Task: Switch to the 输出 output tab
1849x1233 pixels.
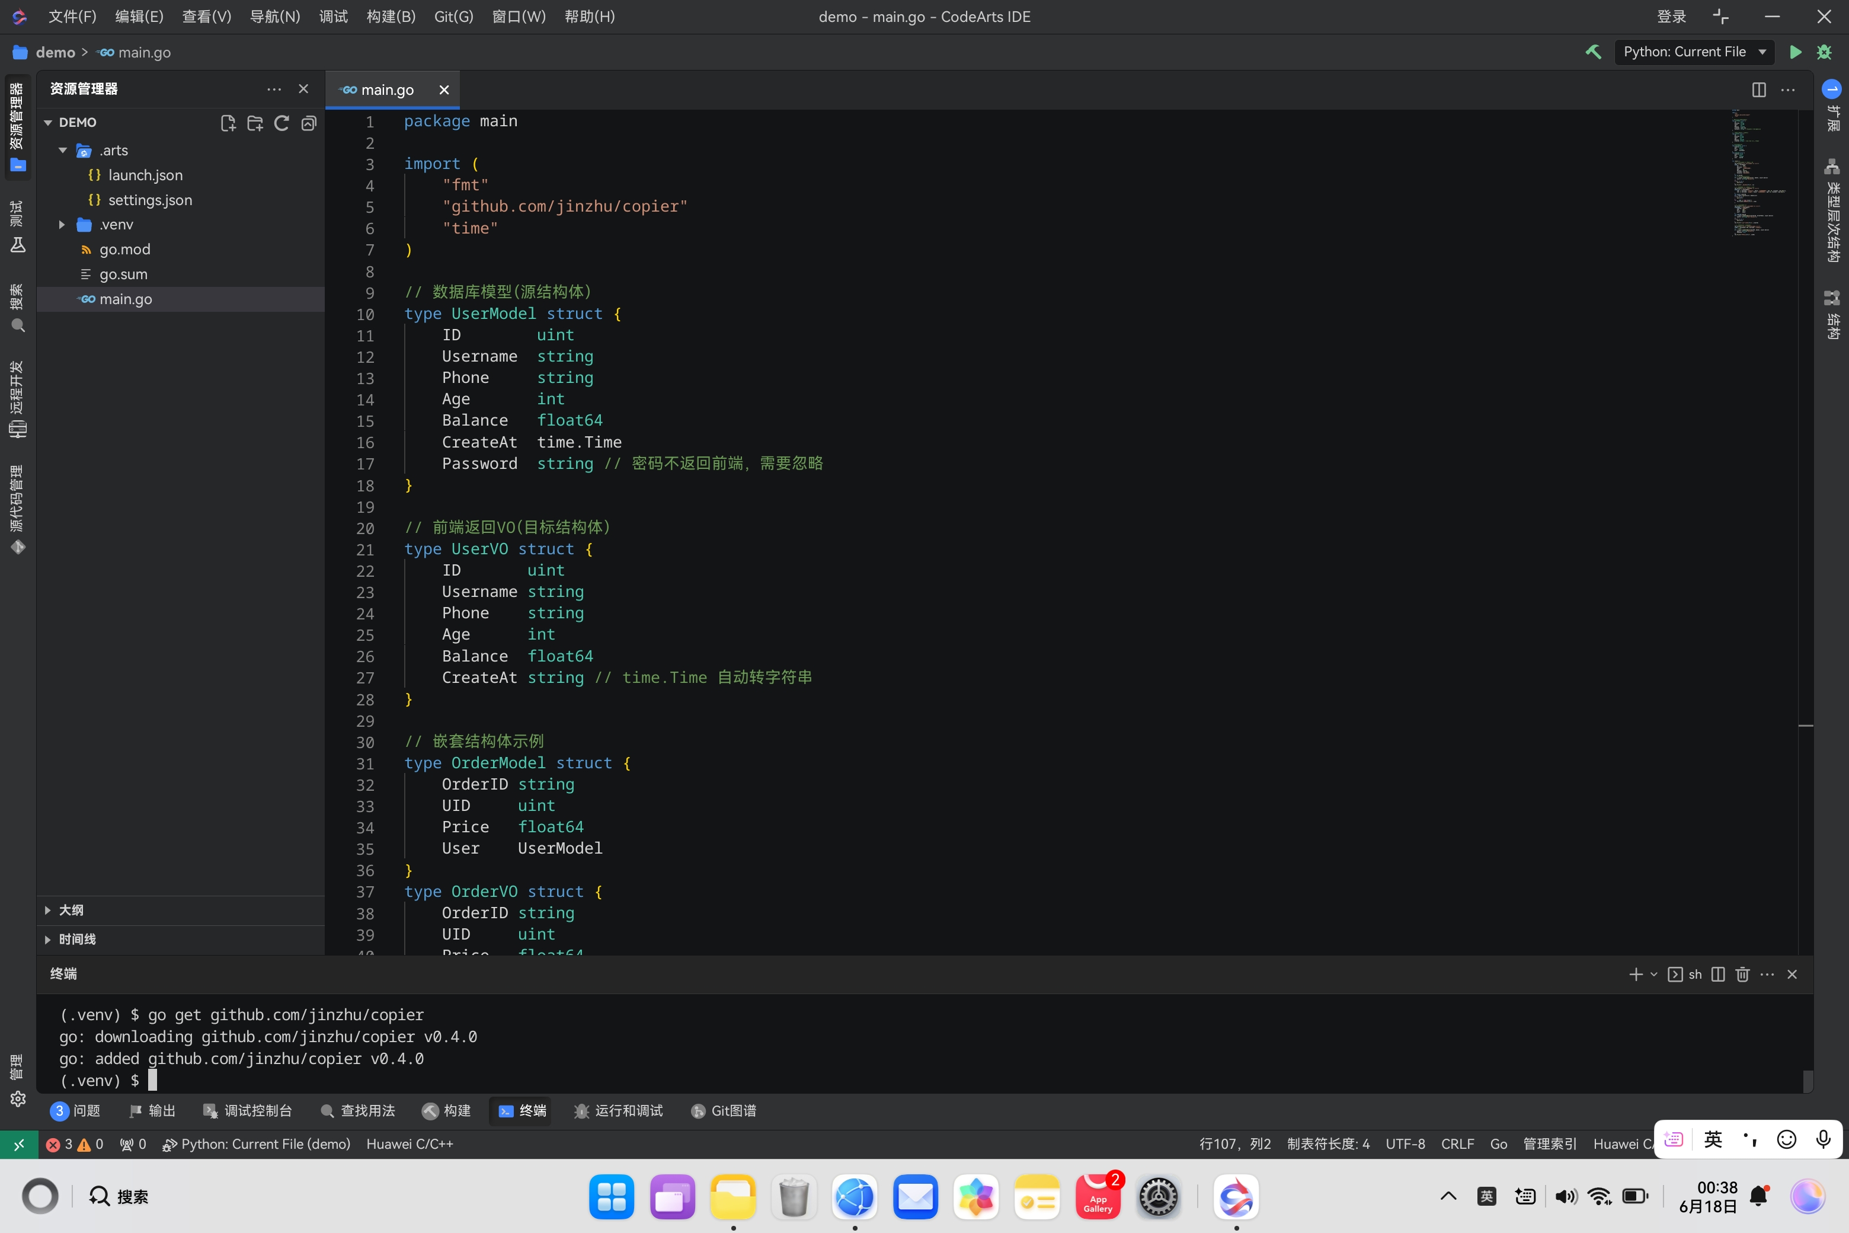Action: pos(152,1110)
